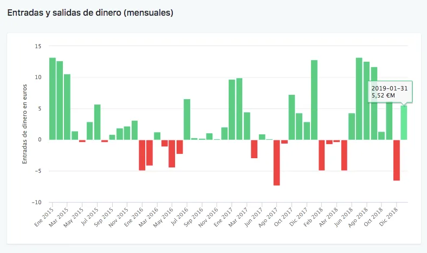
Task: Select the green bar above Ene 2017
Action: click(x=232, y=109)
